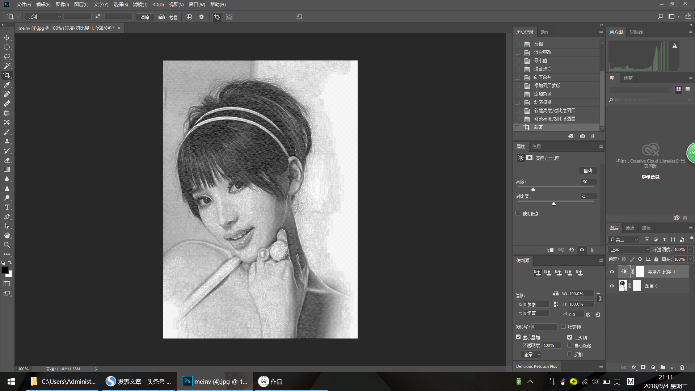Viewport: 695px width, 391px height.
Task: Reset the crop with undo arrow
Action: (x=299, y=17)
